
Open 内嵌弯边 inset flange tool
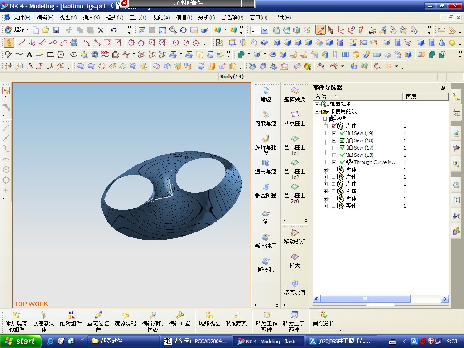click(x=266, y=119)
